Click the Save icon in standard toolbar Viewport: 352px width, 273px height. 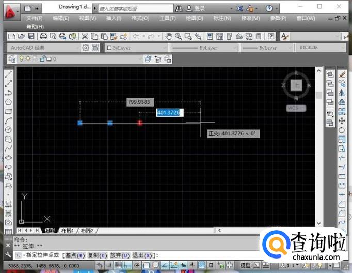[x=31, y=36]
